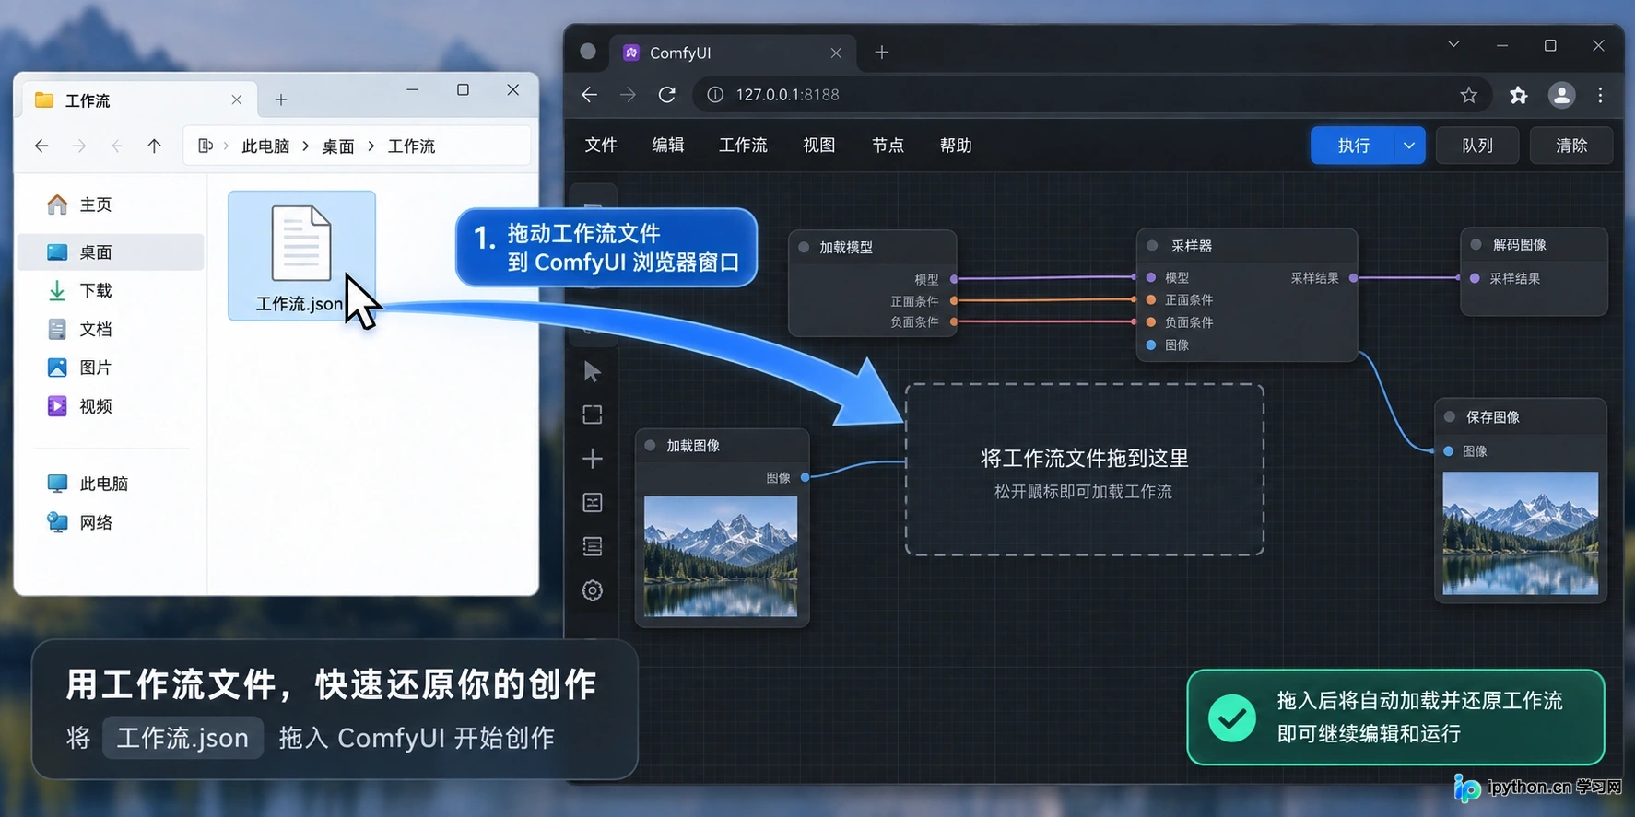
Task: Open a new browser tab next to ComfyUI
Action: (x=882, y=53)
